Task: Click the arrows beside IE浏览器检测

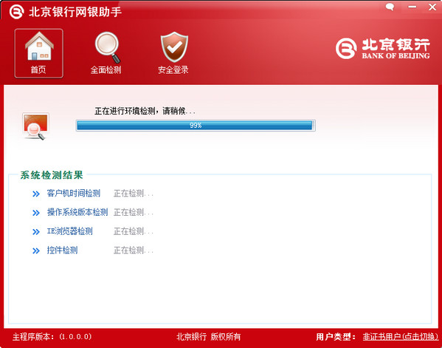Action: click(36, 232)
